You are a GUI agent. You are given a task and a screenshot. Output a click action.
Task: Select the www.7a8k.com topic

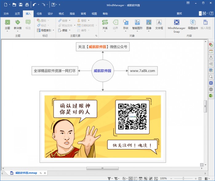tap(143, 71)
